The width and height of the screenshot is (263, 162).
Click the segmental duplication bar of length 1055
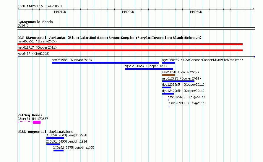coord(59,151)
